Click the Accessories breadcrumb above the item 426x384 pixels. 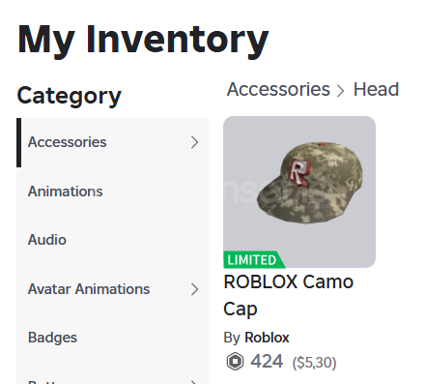coord(278,89)
